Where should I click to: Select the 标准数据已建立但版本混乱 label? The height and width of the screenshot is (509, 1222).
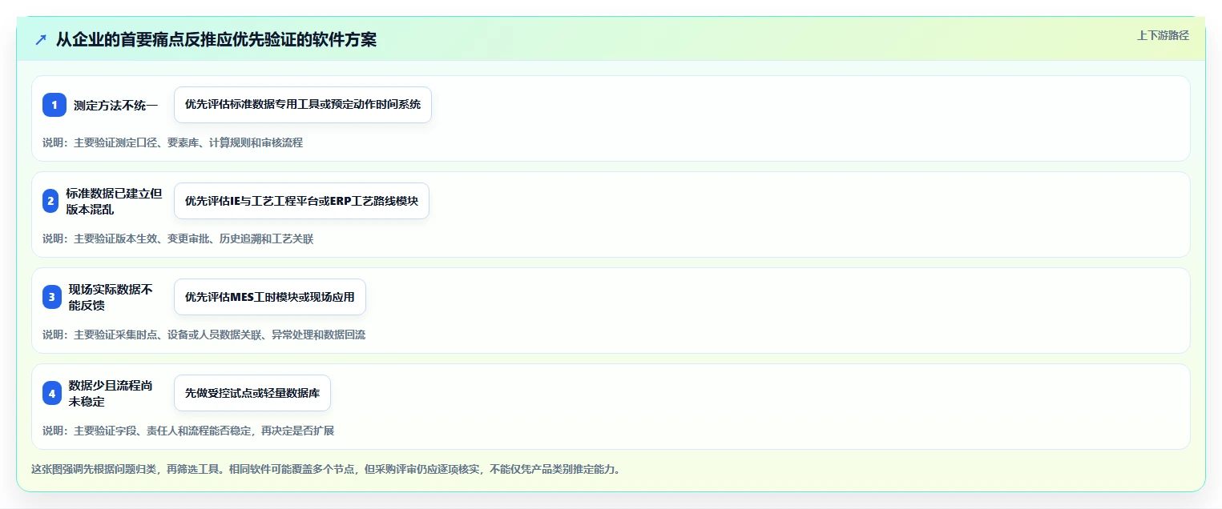114,201
